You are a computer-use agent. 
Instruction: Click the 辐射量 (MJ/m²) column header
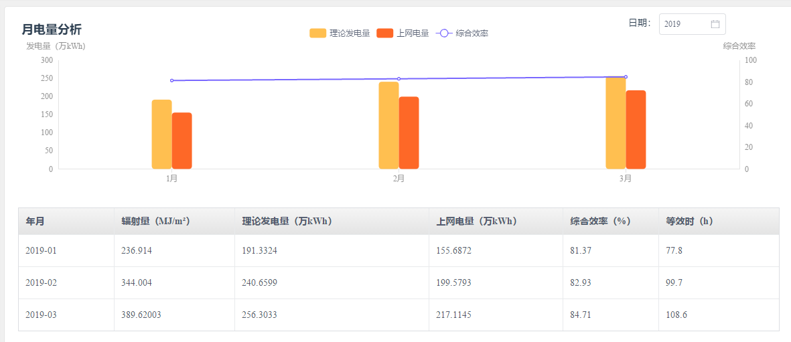[x=155, y=221]
